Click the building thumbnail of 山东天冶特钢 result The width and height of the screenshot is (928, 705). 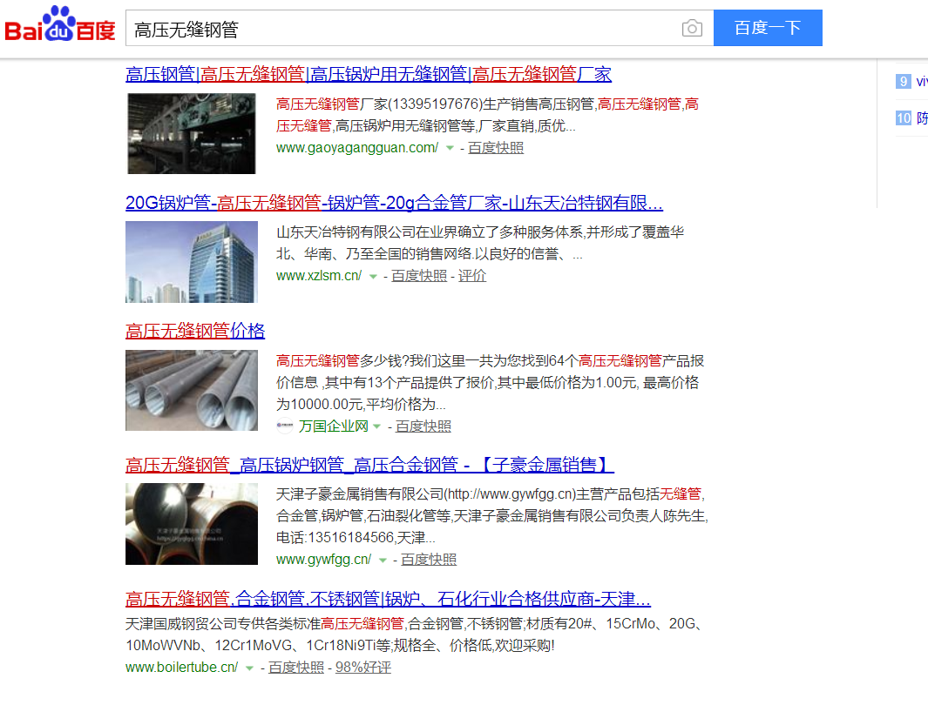pos(192,262)
